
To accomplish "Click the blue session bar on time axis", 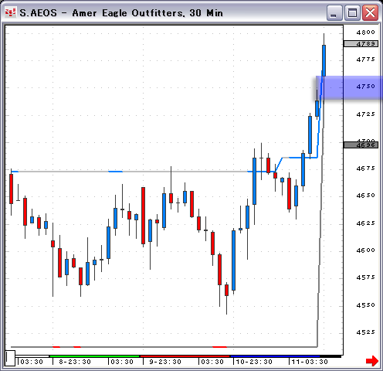I will [x=275, y=356].
